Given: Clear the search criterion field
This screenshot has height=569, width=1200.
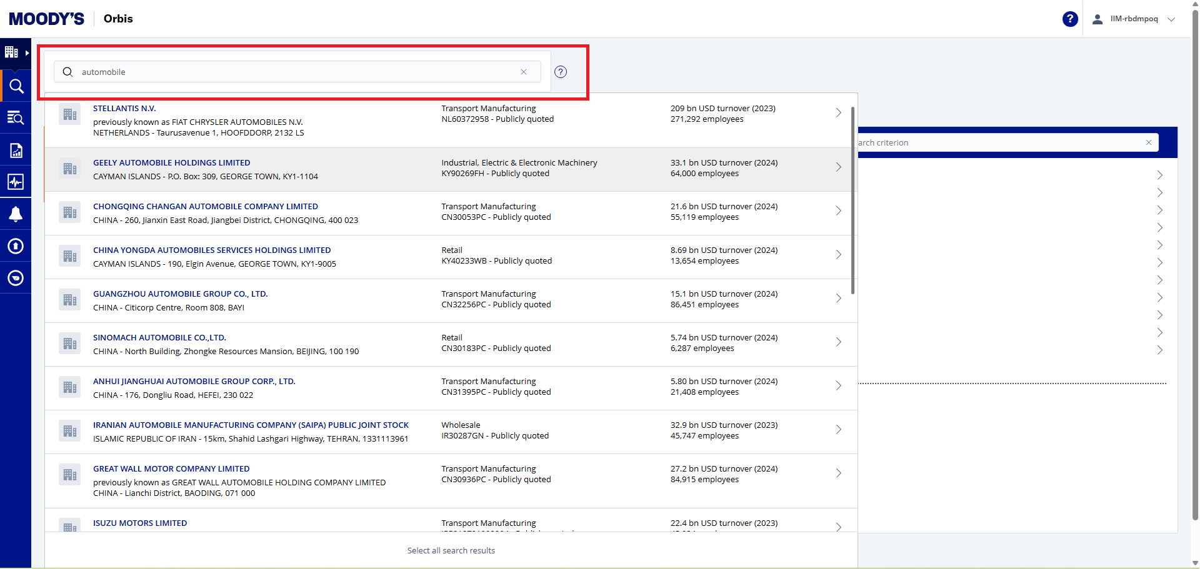Looking at the screenshot, I should tap(1148, 142).
